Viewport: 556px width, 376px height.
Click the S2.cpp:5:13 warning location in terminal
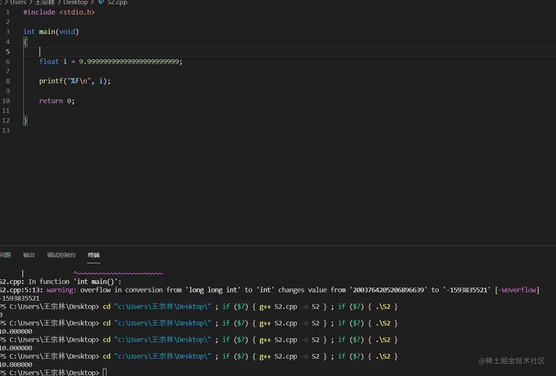pos(22,290)
